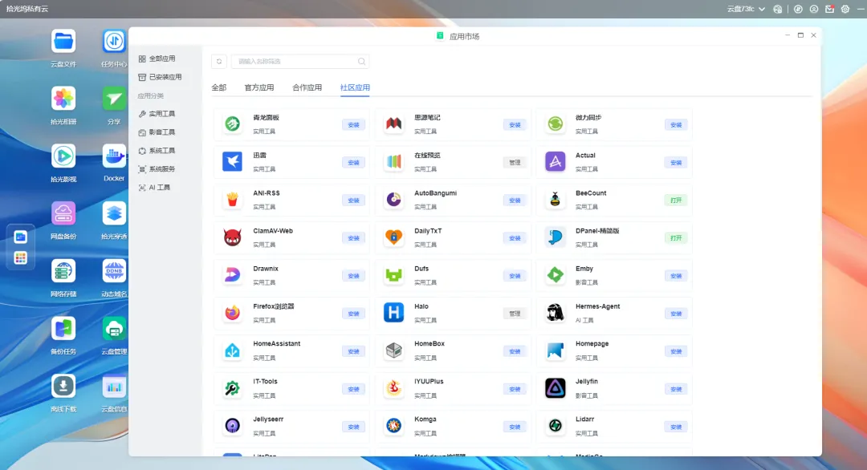The width and height of the screenshot is (867, 470).
Task: Select 已安装应用 in the sidebar
Action: (x=160, y=77)
